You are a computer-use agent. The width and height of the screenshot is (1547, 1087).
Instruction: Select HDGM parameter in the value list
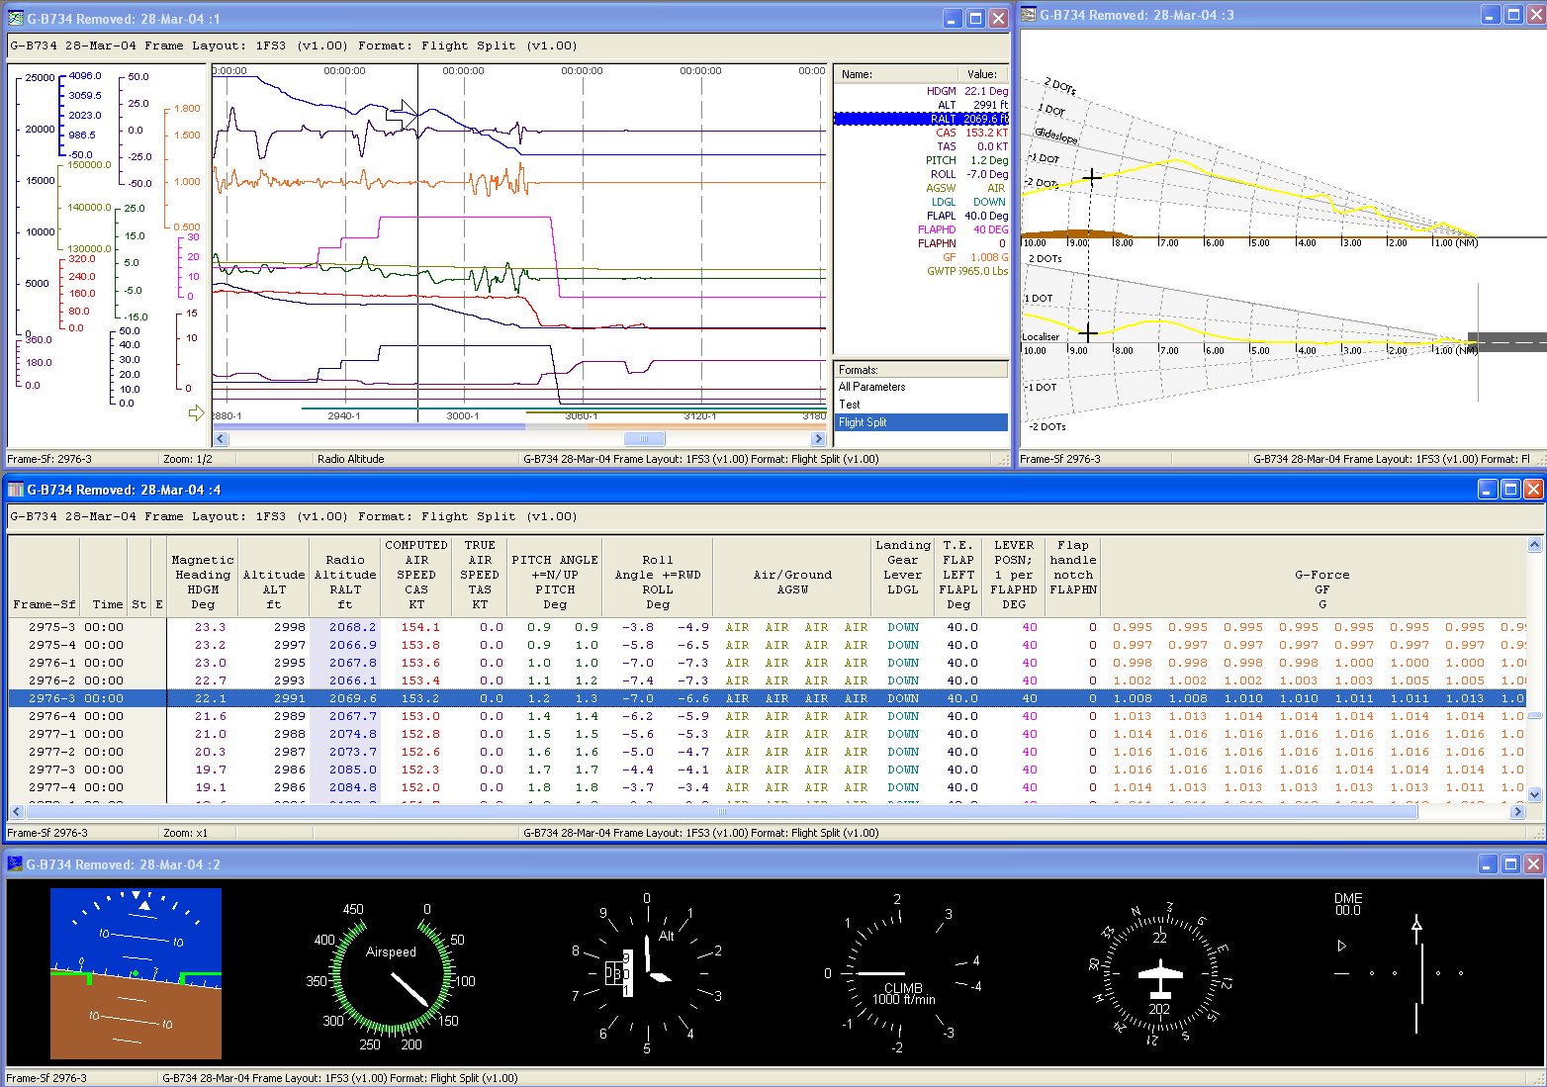coord(921,91)
